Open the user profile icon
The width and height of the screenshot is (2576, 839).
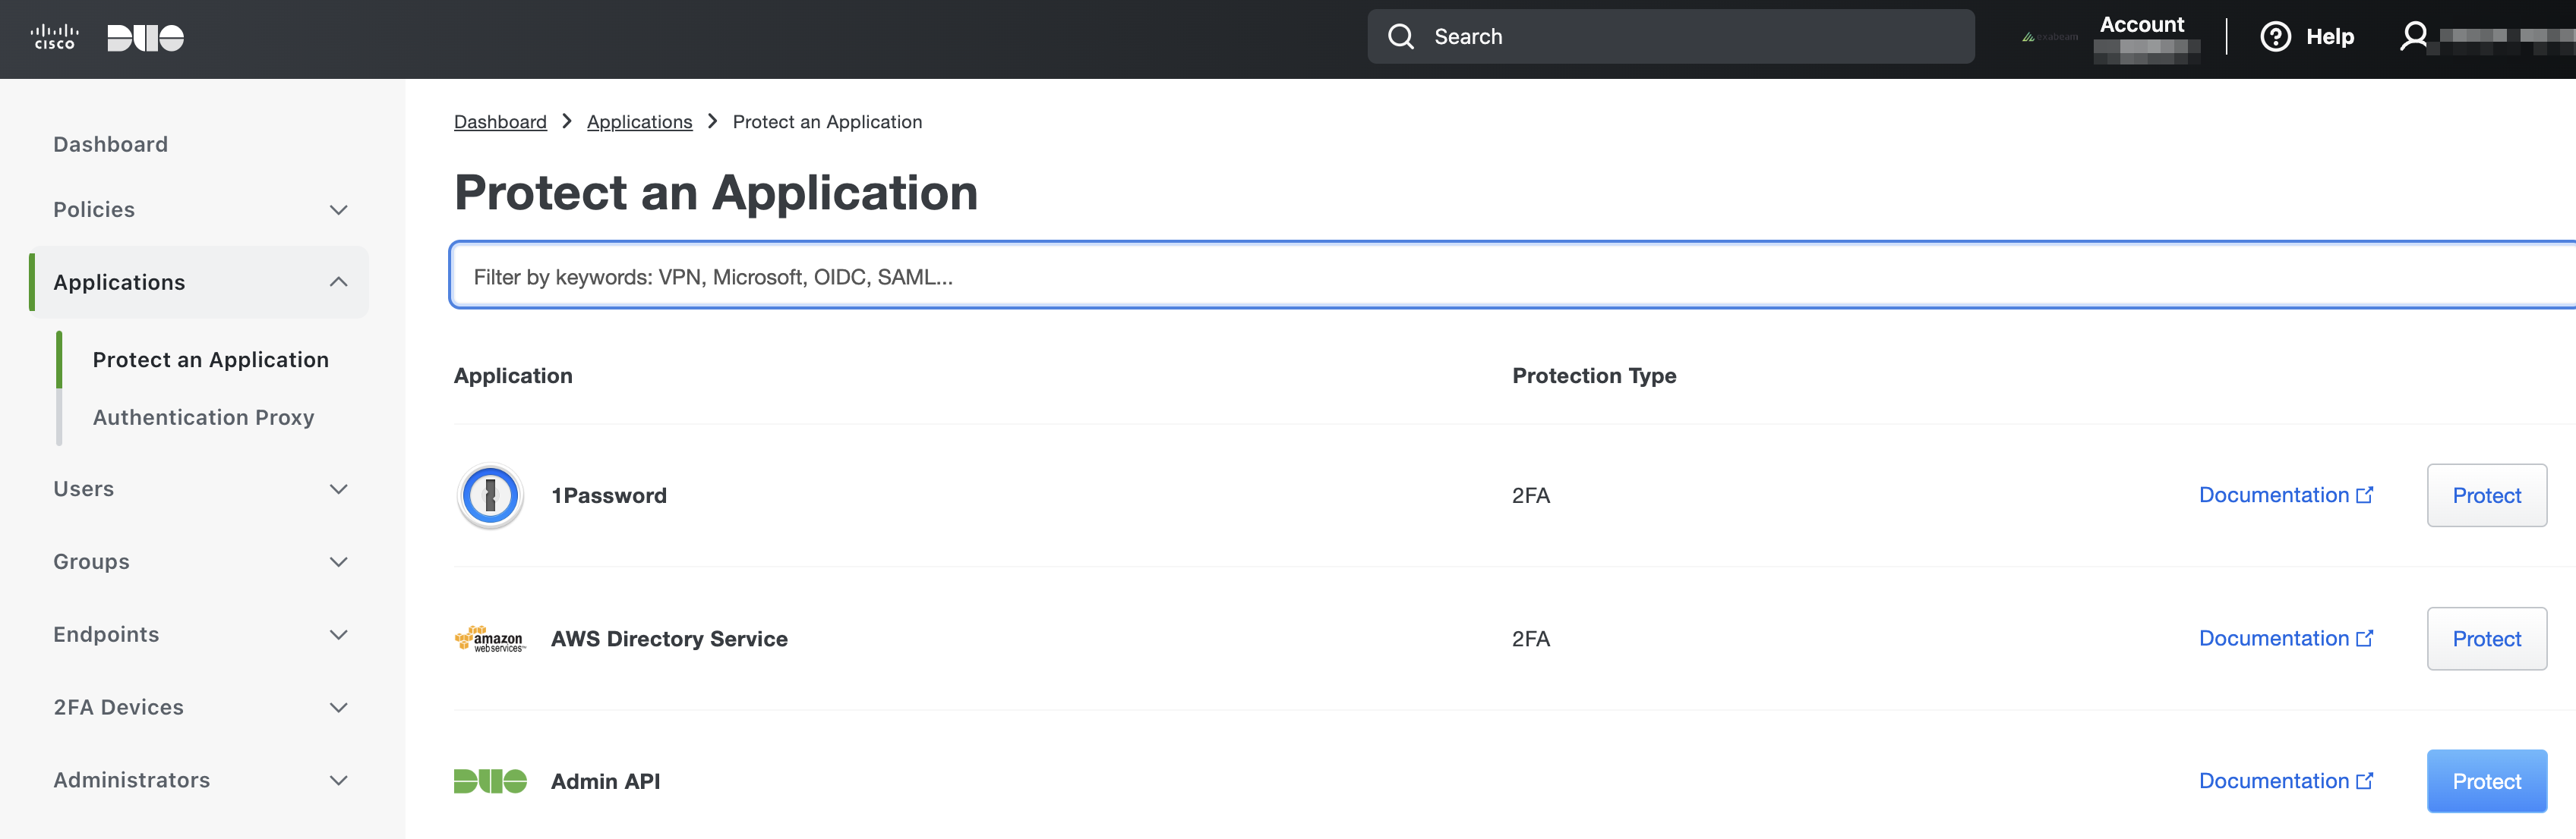tap(2414, 37)
